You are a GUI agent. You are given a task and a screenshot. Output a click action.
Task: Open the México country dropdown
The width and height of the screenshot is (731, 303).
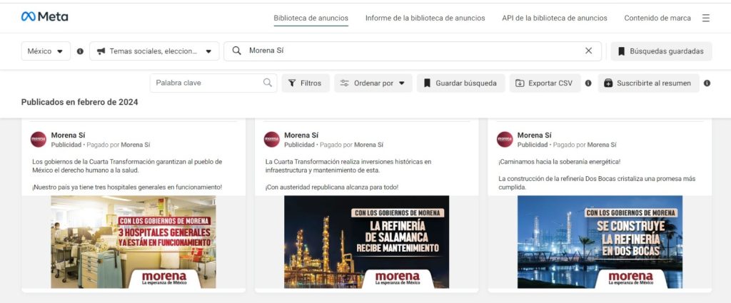[46, 51]
